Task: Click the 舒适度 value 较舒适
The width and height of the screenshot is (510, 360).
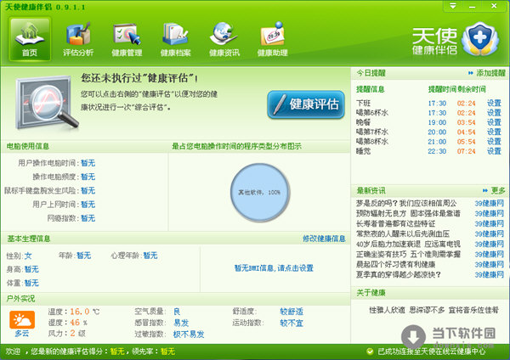Action: click(x=292, y=312)
